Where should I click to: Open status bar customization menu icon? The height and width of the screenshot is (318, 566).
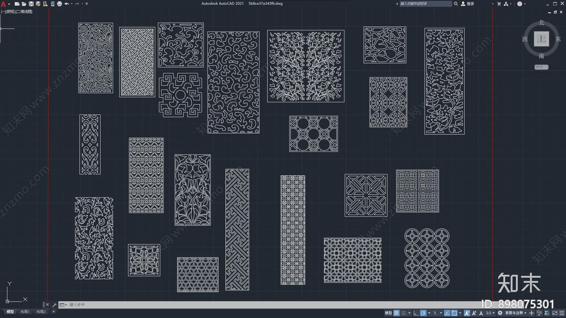(562, 313)
